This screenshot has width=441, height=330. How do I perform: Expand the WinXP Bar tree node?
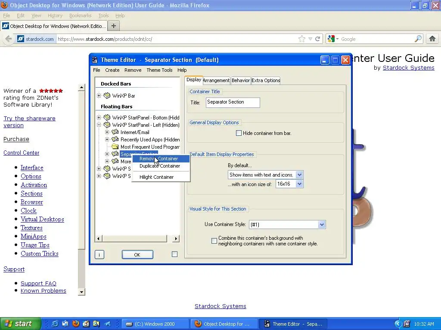coord(99,95)
